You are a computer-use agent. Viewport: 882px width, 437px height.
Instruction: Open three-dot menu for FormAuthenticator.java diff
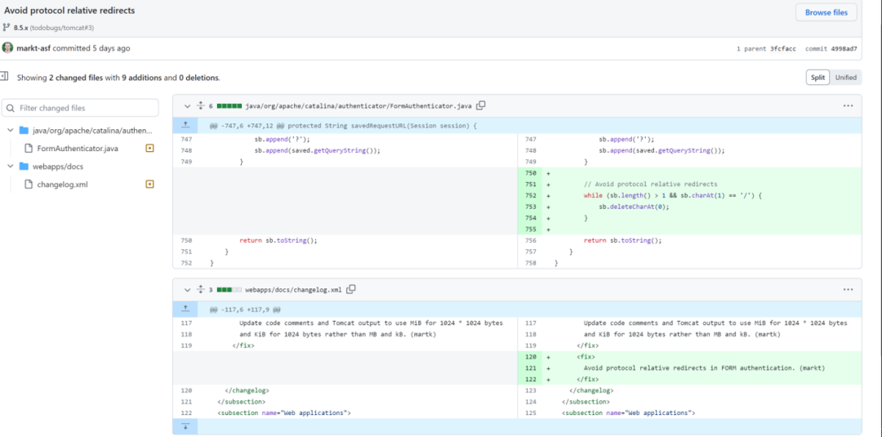coord(848,105)
